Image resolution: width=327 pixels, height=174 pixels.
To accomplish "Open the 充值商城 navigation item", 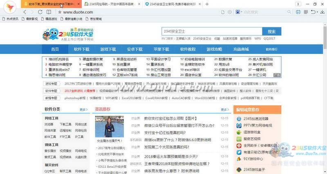I will click(x=241, y=49).
